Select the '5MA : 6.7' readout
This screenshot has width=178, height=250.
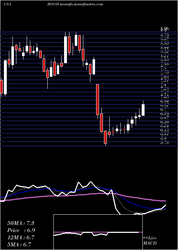tap(19, 244)
